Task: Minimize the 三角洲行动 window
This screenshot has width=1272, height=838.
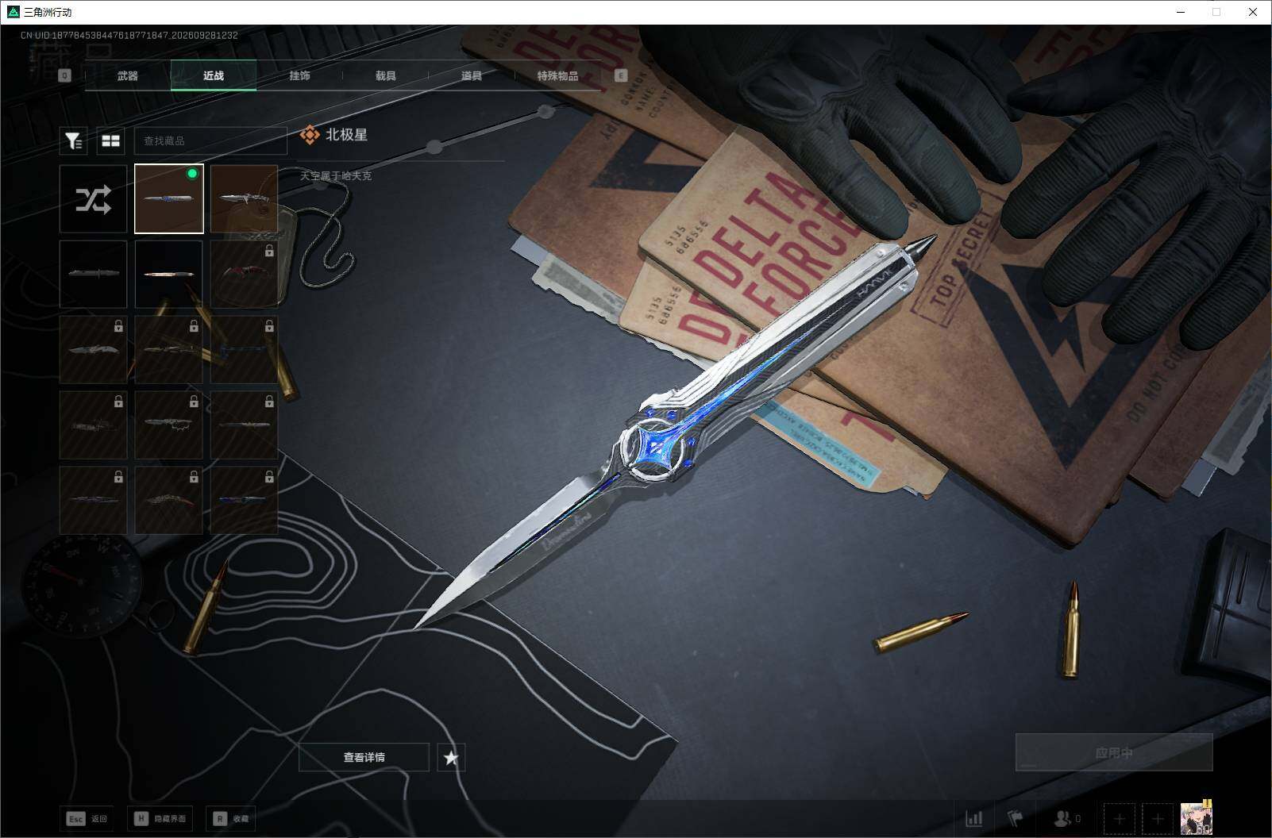Action: 1181,12
